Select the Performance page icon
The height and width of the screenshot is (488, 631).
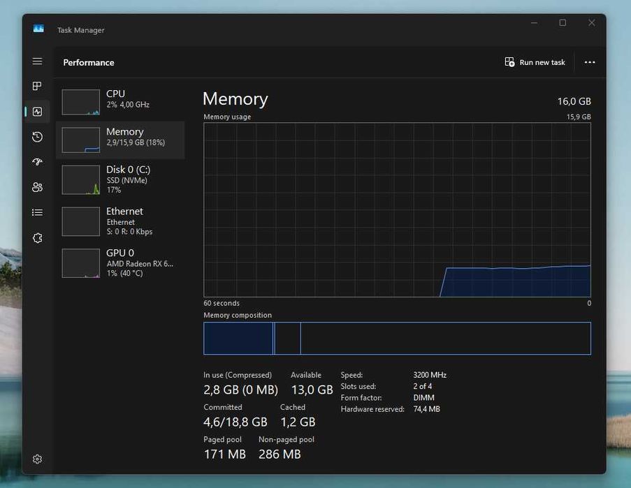click(x=38, y=112)
